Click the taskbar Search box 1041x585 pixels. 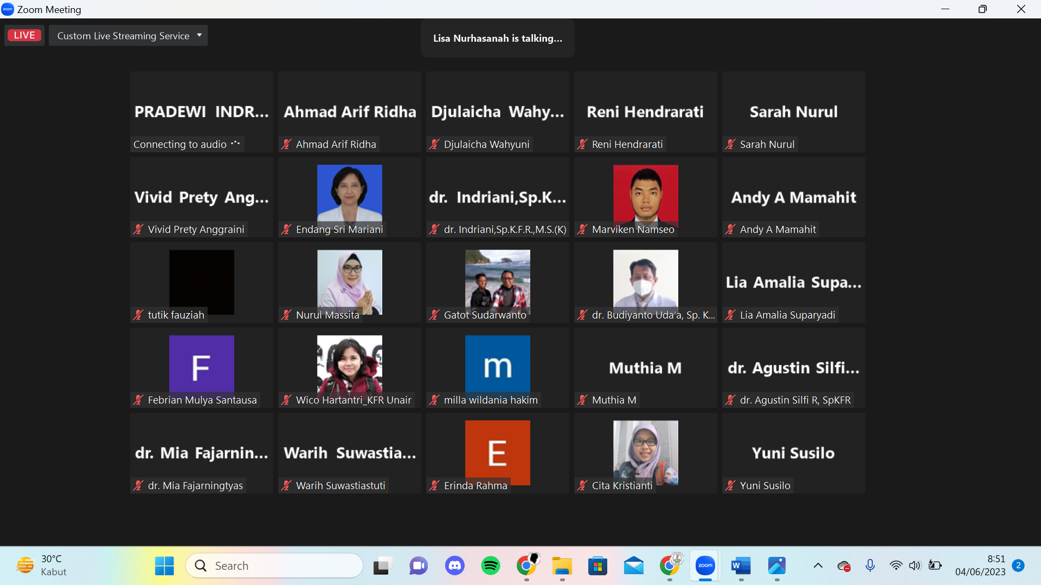coord(274,566)
